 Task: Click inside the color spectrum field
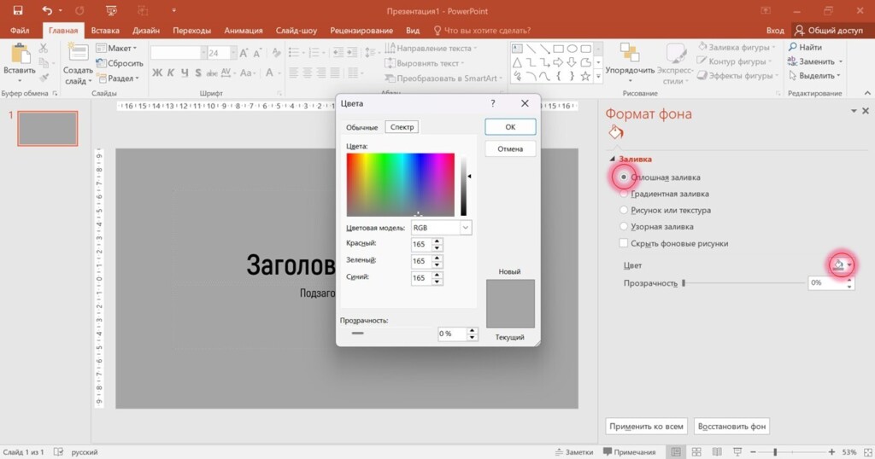400,184
